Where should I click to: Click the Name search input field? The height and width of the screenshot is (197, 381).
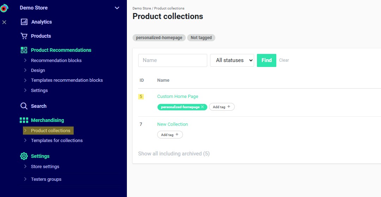point(172,60)
